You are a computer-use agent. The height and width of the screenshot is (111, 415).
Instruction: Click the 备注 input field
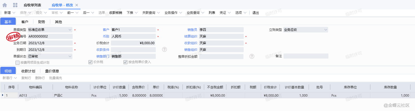click(306, 56)
